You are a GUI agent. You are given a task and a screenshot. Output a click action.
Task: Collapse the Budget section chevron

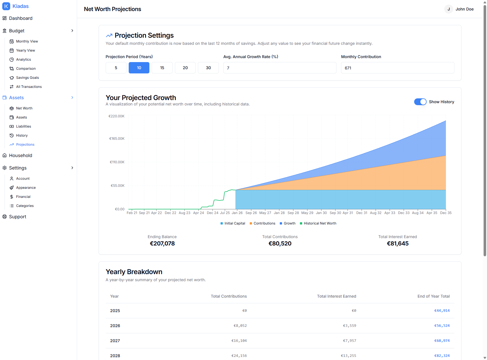tap(72, 31)
